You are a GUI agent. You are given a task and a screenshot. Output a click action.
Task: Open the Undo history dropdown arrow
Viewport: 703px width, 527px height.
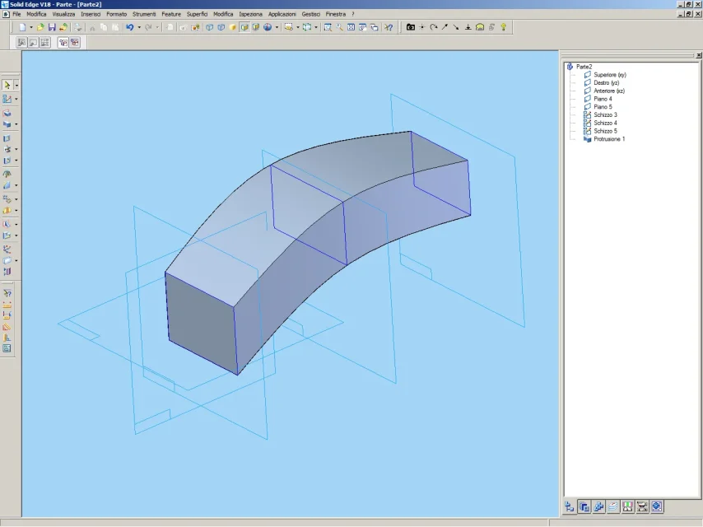coord(139,27)
